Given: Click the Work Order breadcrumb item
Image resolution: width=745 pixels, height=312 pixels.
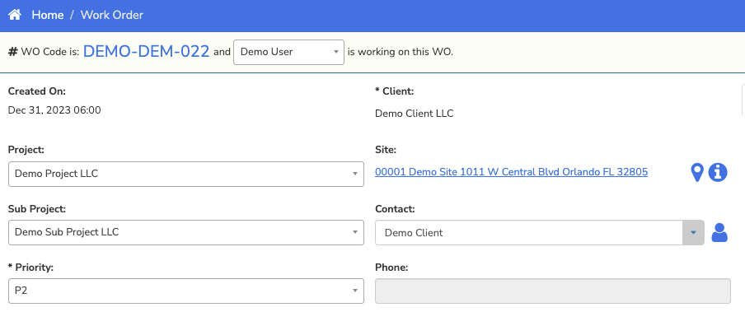Looking at the screenshot, I should (x=112, y=15).
